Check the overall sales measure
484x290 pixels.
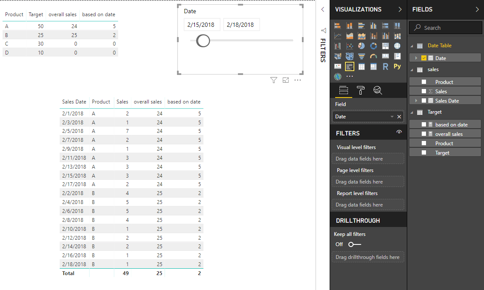424,134
